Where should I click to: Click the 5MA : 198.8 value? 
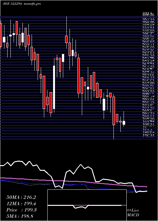[x=20, y=216]
